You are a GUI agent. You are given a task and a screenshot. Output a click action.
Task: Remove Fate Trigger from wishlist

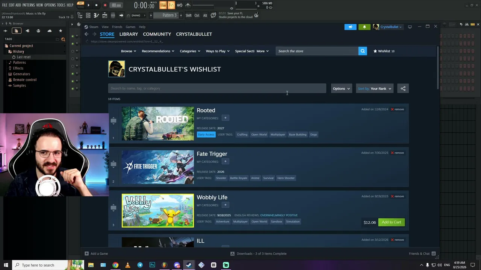click(x=397, y=153)
